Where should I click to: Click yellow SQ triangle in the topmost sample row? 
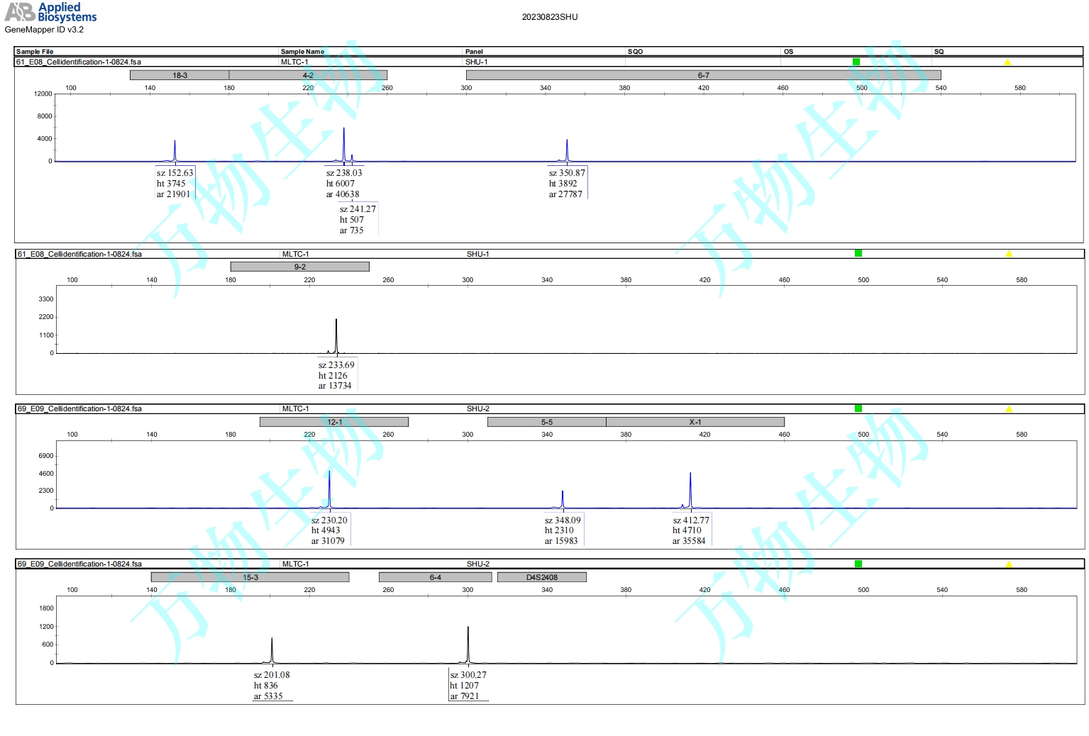pyautogui.click(x=1007, y=62)
